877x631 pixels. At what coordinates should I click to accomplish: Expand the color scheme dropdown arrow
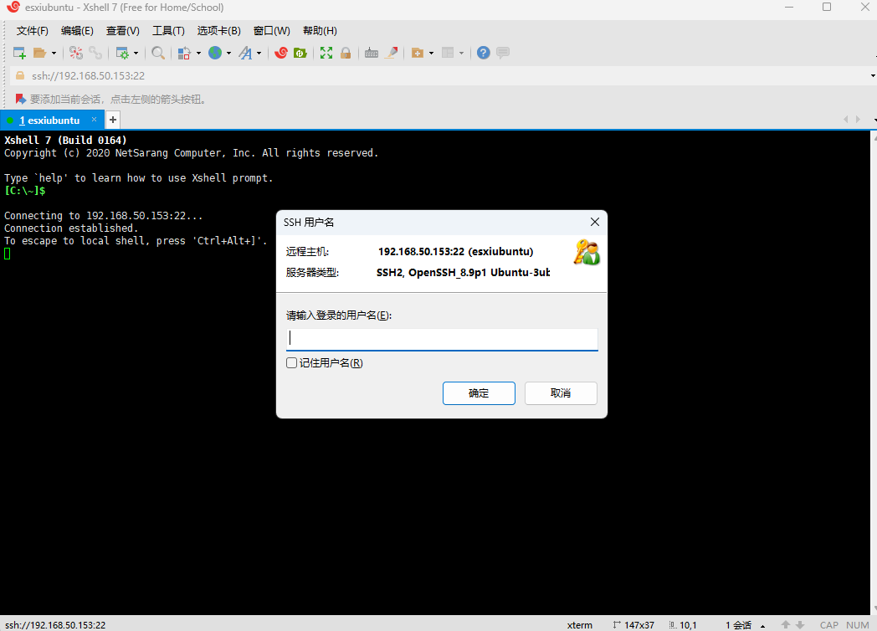tap(198, 54)
